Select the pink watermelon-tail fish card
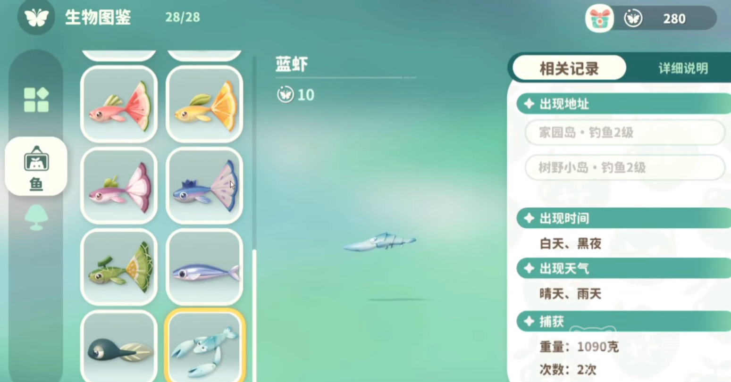Image resolution: width=731 pixels, height=382 pixels. tap(119, 104)
